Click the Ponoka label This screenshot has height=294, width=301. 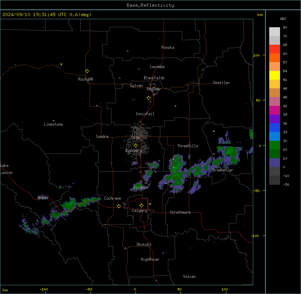(168, 47)
